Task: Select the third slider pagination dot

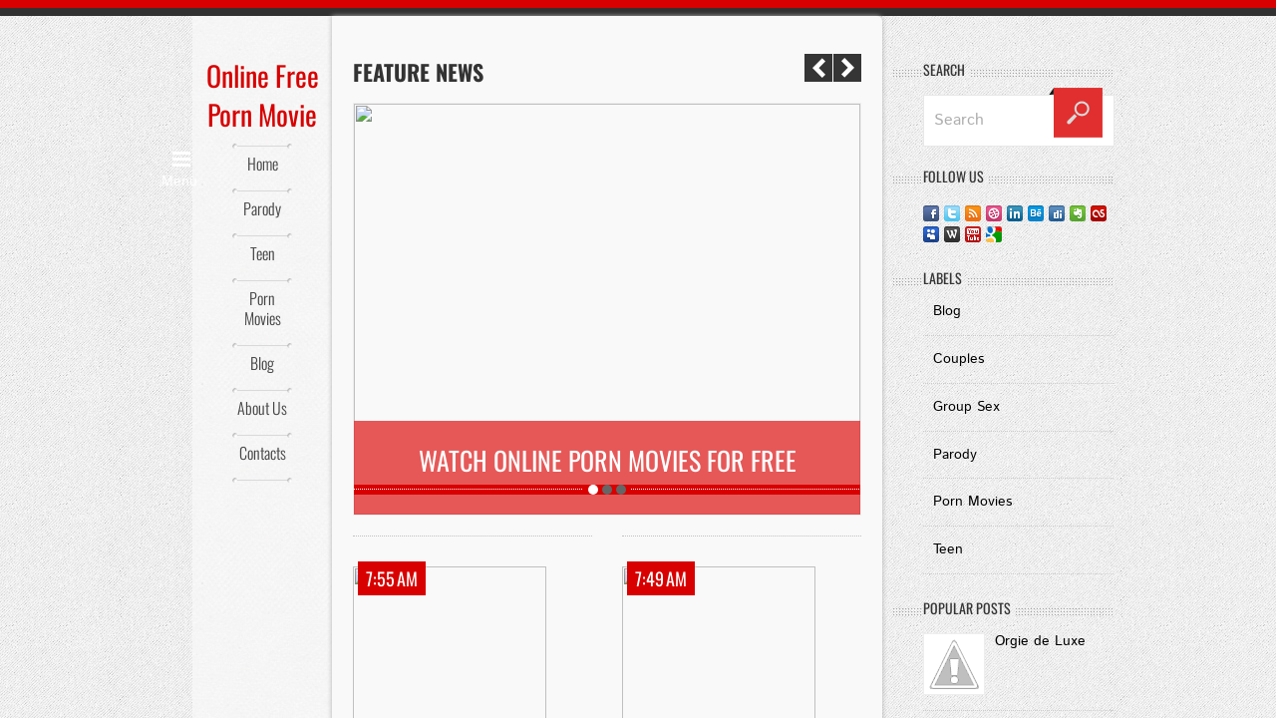Action: tap(621, 490)
